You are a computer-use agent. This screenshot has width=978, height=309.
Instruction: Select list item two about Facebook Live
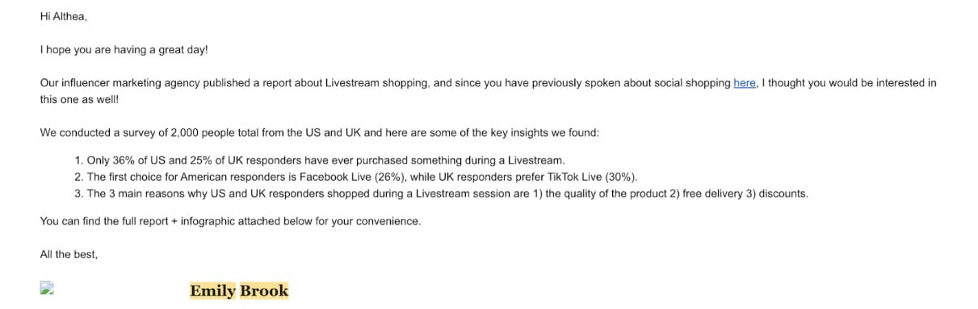(356, 177)
